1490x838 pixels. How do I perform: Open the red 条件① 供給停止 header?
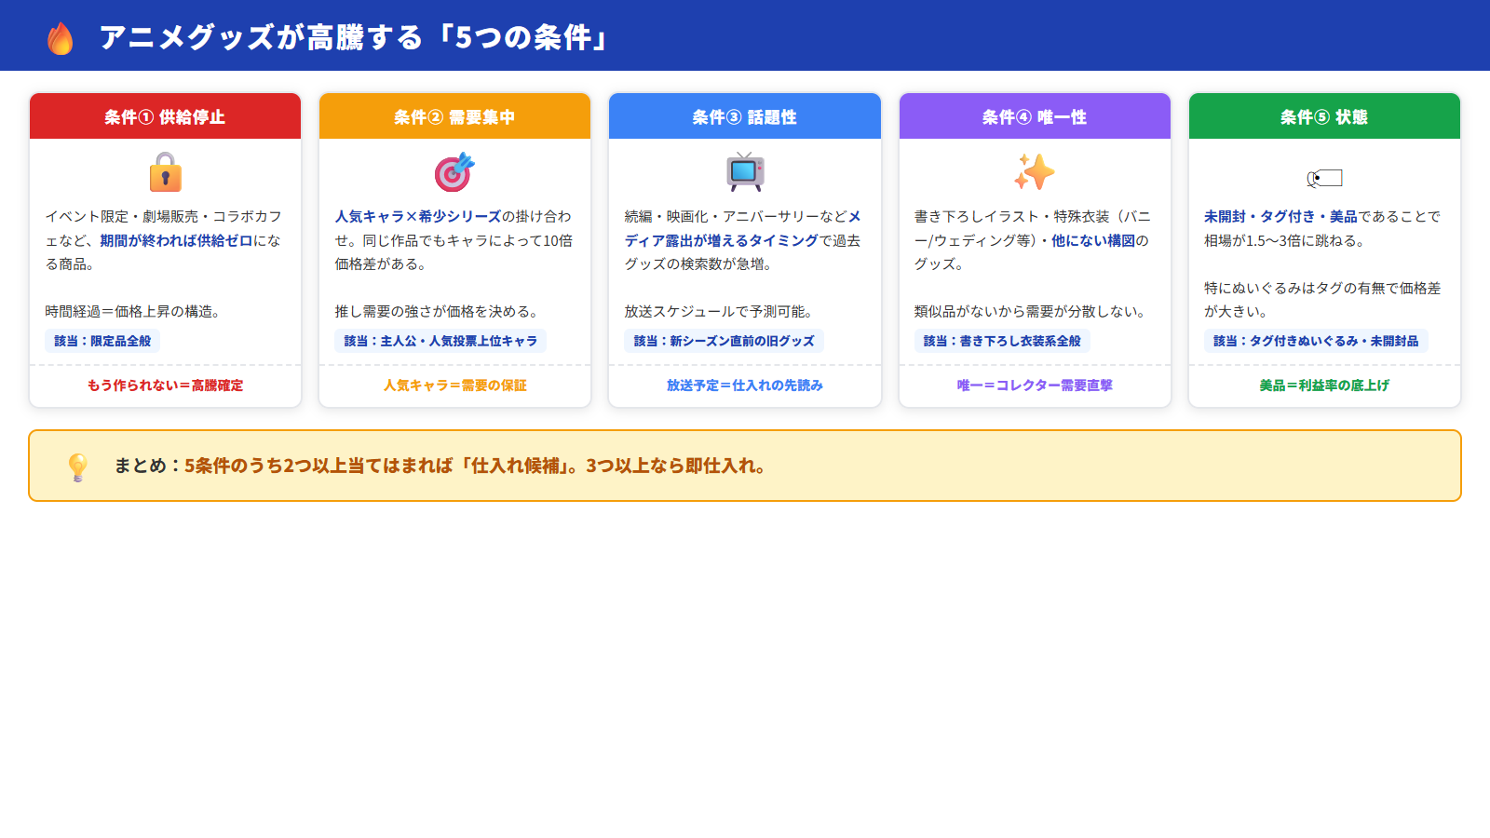tap(164, 116)
